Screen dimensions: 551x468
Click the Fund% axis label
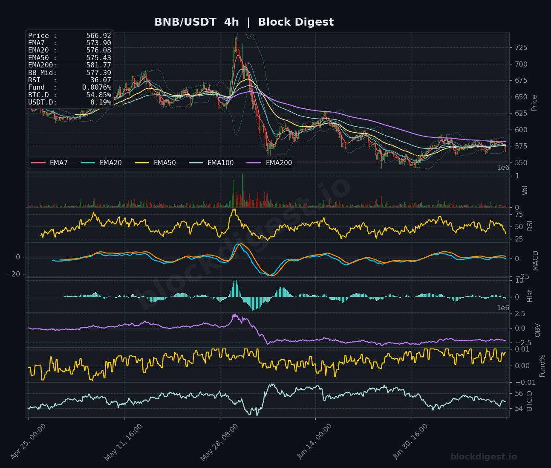click(x=542, y=366)
